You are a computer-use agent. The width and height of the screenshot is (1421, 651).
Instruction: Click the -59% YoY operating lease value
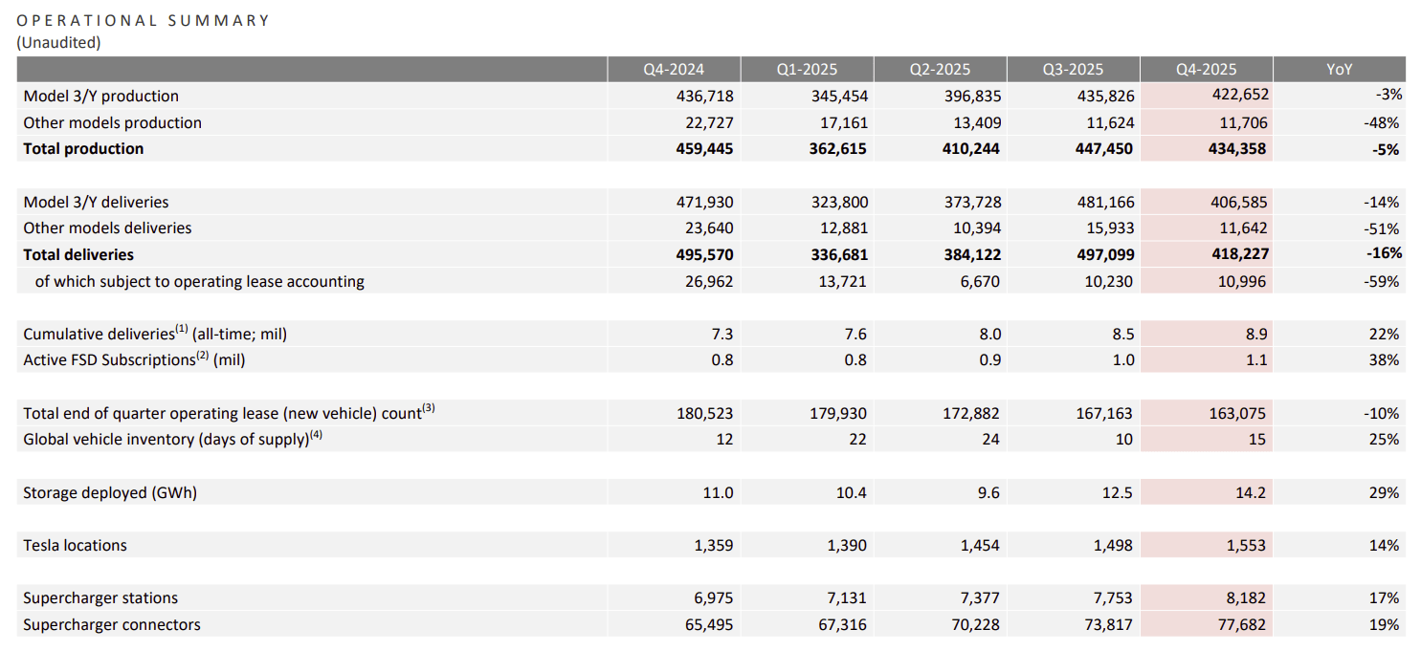pos(1383,282)
